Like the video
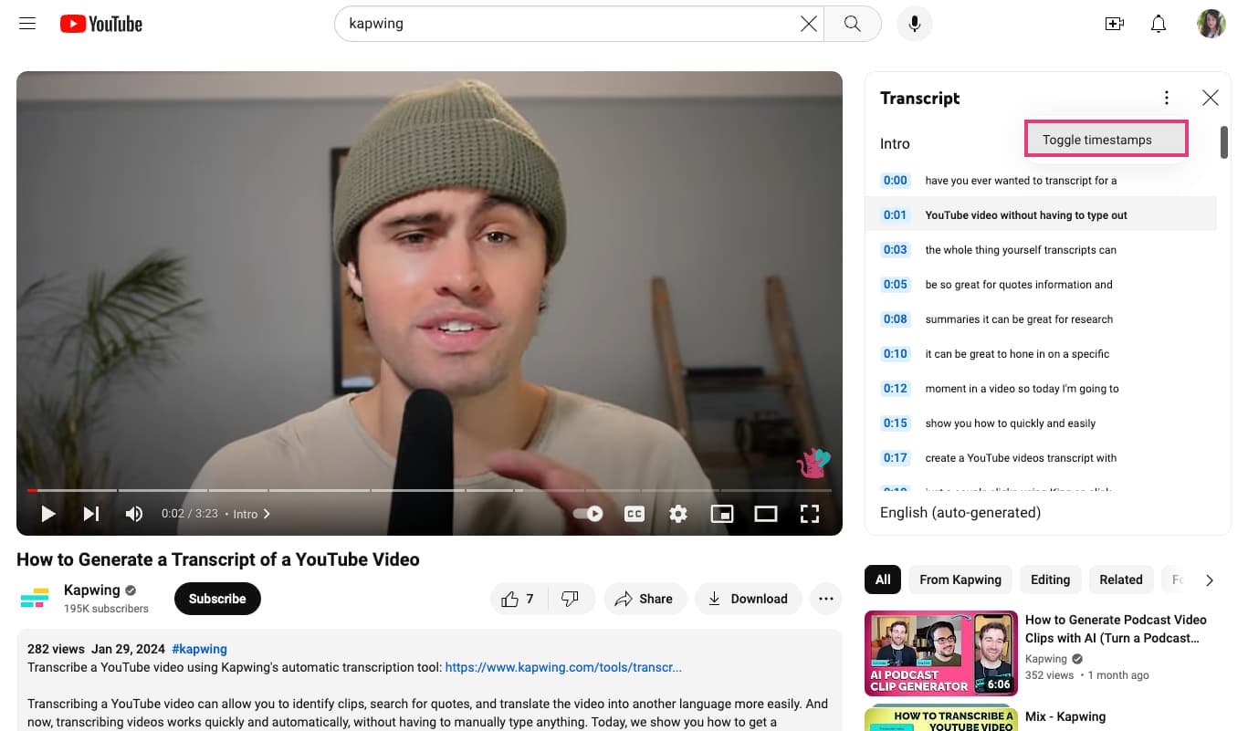 pos(518,599)
